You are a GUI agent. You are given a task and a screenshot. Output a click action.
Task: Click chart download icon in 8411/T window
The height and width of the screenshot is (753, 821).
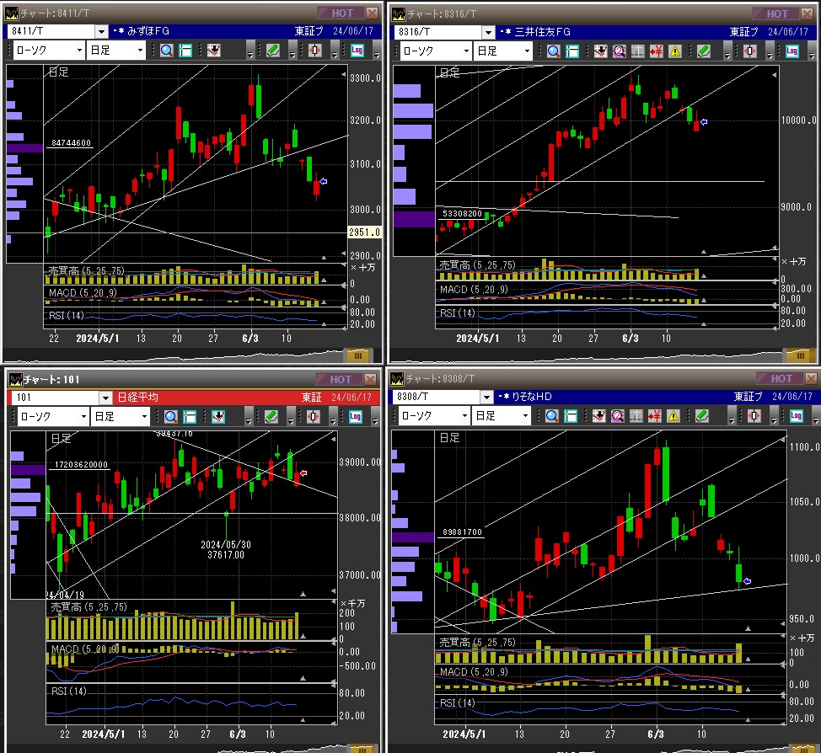point(213,51)
